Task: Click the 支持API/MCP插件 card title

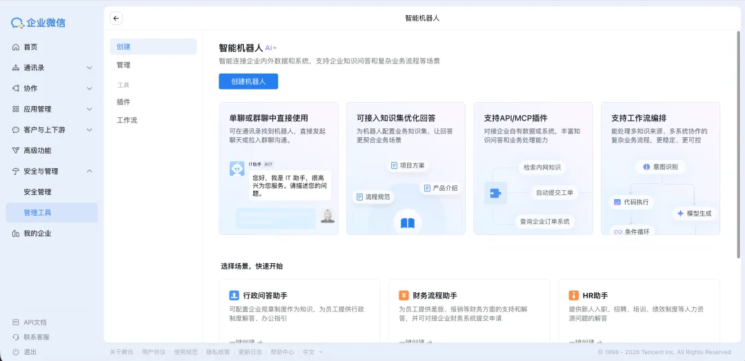Action: coord(515,118)
